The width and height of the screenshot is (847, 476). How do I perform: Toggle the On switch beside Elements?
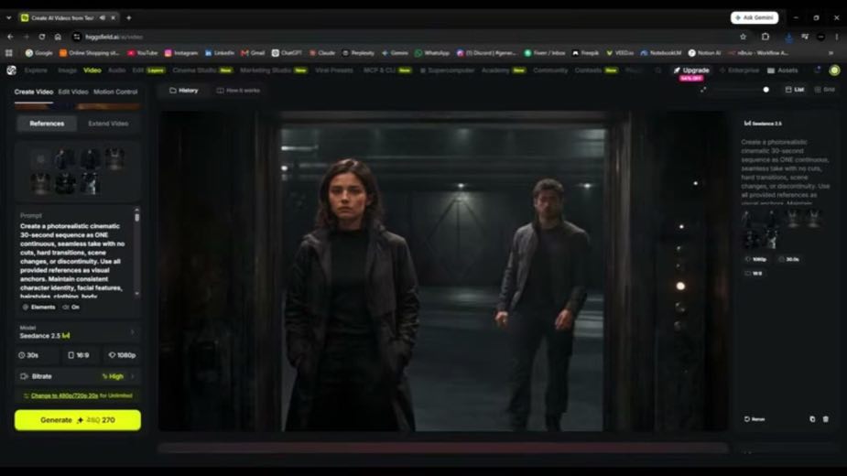pos(71,307)
